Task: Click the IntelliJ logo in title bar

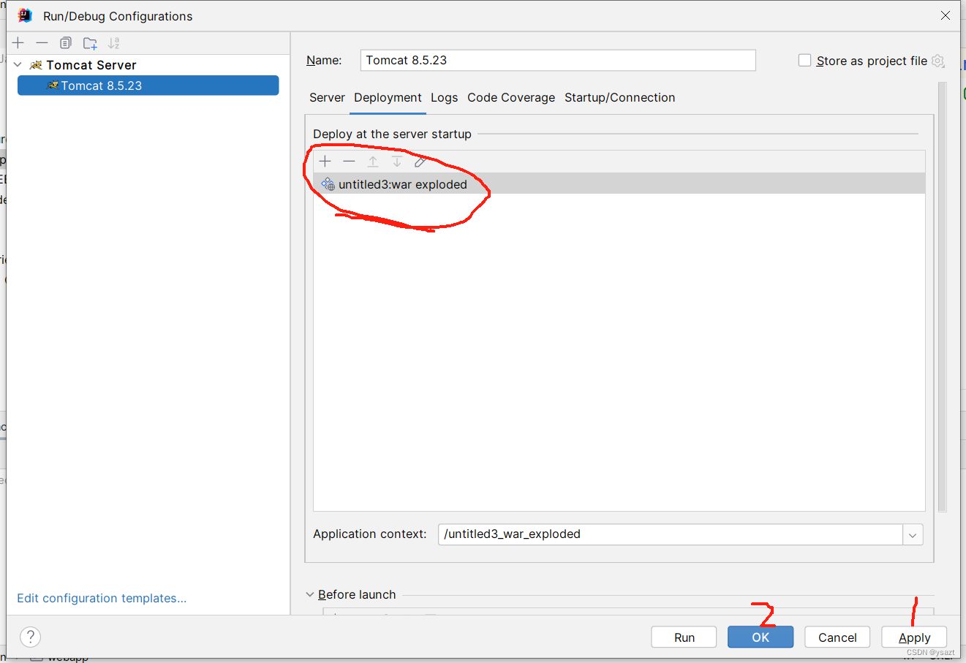Action: [x=25, y=15]
